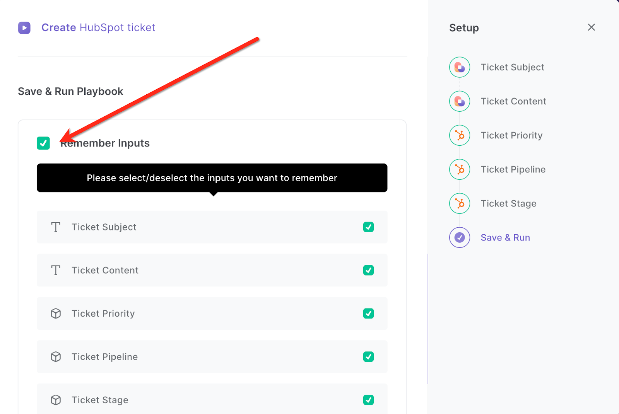Viewport: 619px width, 414px height.
Task: Uncheck the Ticket Pipeline checkbox
Action: 368,357
